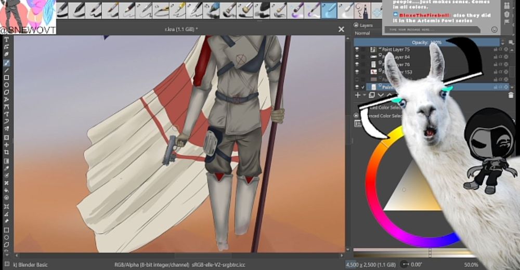This screenshot has height=270, width=520.
Task: Toggle visibility of the selected layer
Action: 357,87
